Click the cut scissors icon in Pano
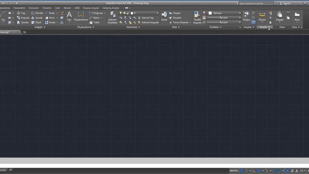The image size is (309, 174). pyautogui.click(x=288, y=13)
